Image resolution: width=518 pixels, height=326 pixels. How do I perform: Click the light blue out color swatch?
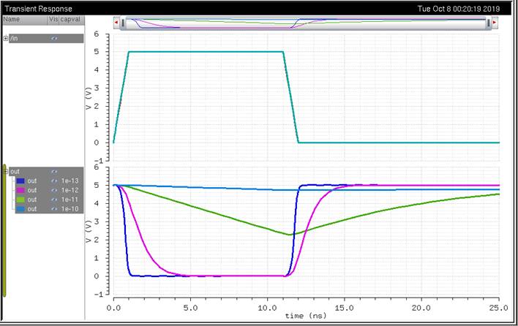click(21, 209)
